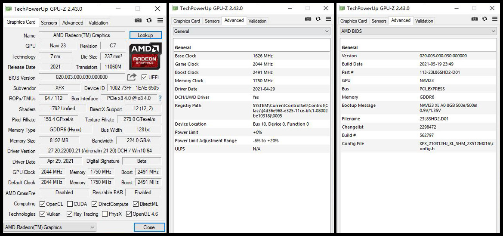503x236 pixels.
Task: Click the GPU-Z title bar icon in the middle window
Action: click(176, 8)
